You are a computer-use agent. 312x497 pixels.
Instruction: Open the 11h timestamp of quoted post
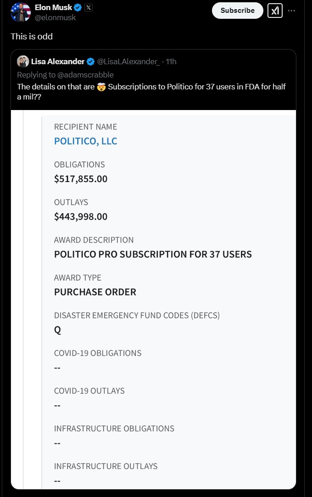coord(171,61)
